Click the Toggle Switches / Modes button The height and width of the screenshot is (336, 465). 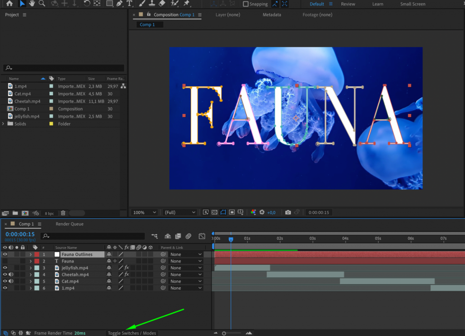tap(131, 333)
